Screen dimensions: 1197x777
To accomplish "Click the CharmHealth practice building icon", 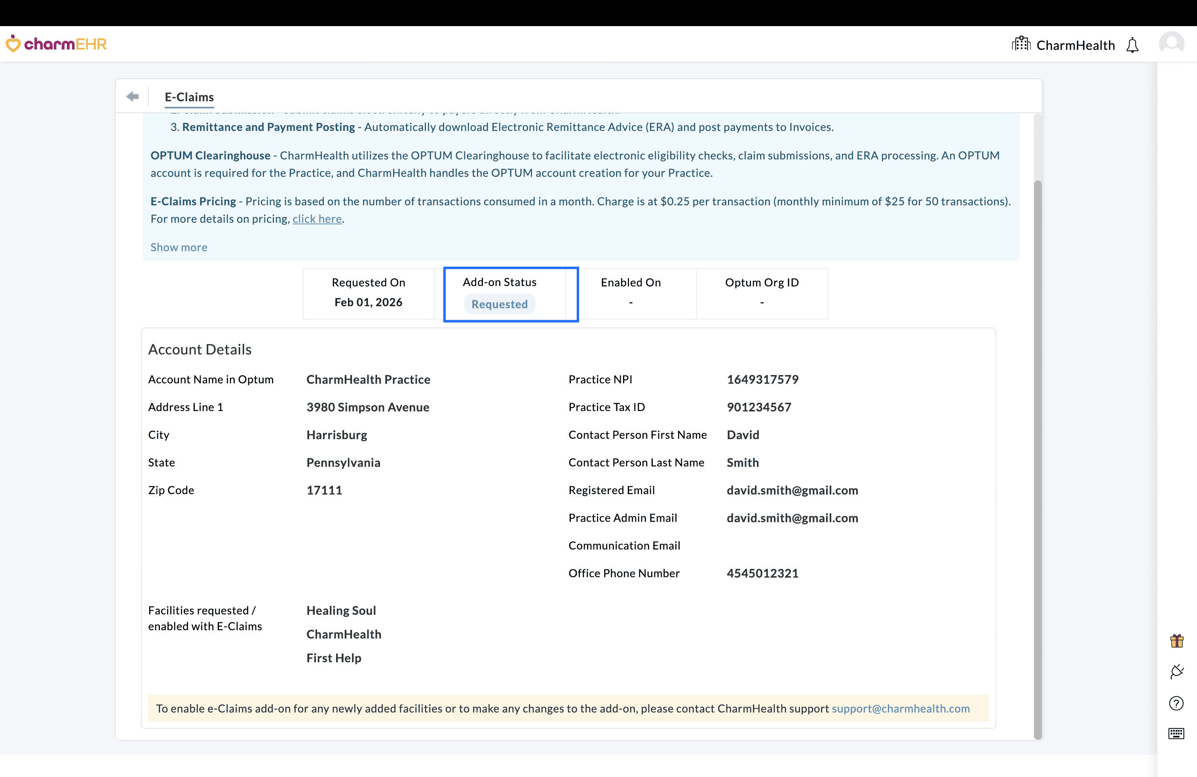I will (x=1021, y=44).
